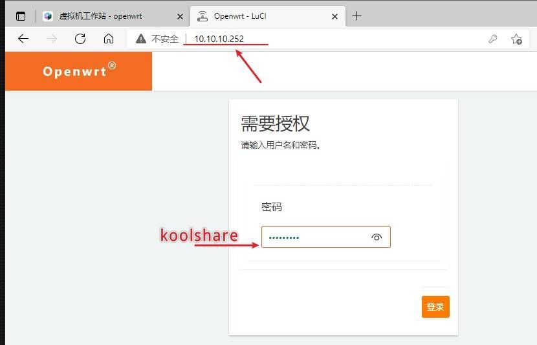This screenshot has width=537, height=345.
Task: Switch to the 虚拟机工作站 - openwrt tab
Action: tap(100, 16)
